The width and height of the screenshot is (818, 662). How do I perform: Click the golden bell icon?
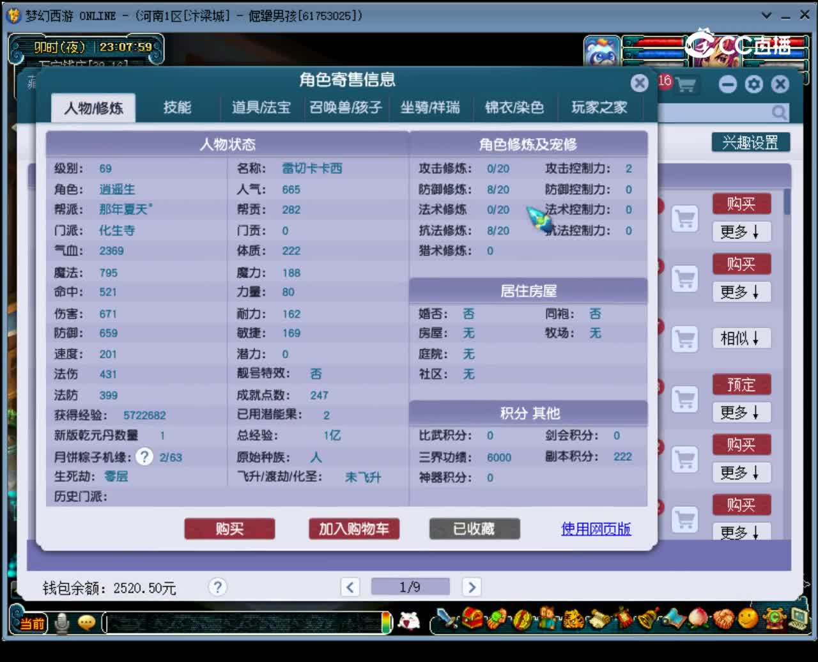tap(648, 619)
